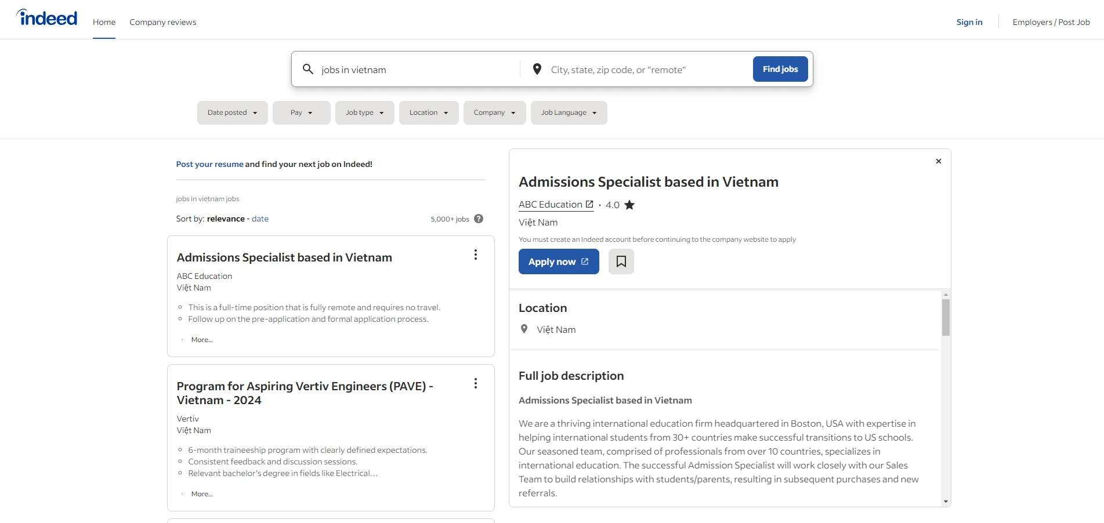This screenshot has width=1104, height=523.
Task: Expand the Job type filter
Action: coord(365,112)
